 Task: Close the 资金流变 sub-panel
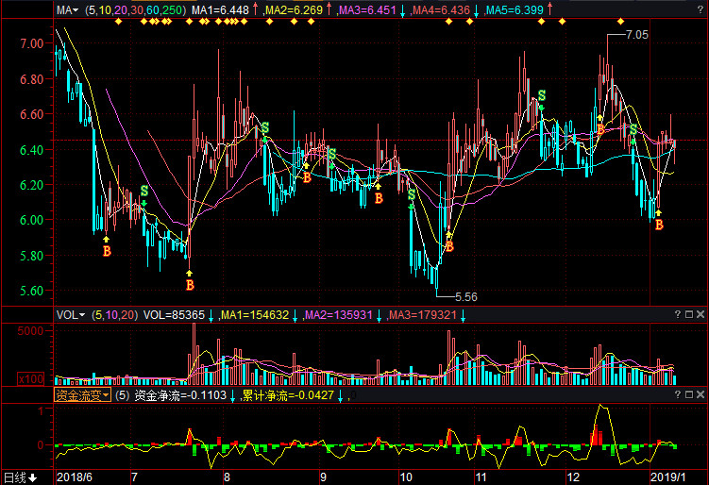coord(701,394)
